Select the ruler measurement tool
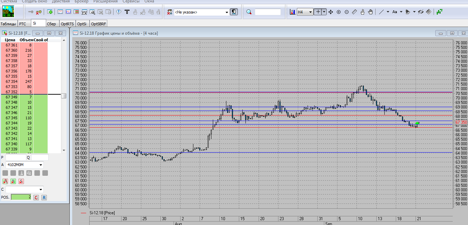This screenshot has height=225, width=468. 354,12
